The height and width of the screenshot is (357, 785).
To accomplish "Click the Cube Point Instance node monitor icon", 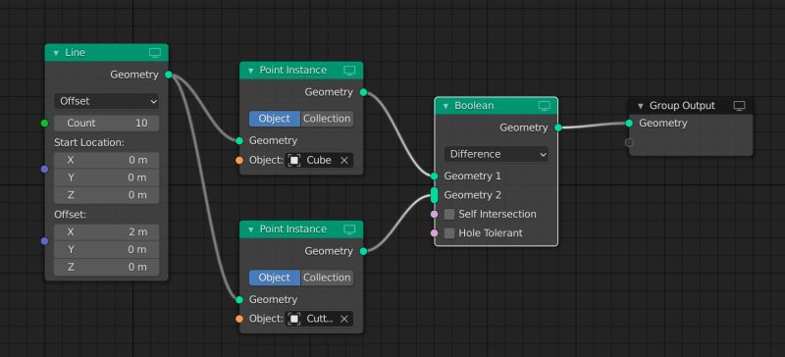I will pos(349,70).
